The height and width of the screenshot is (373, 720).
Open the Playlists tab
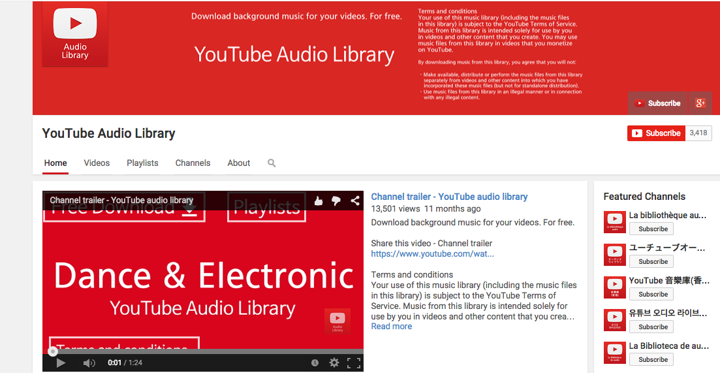click(142, 163)
